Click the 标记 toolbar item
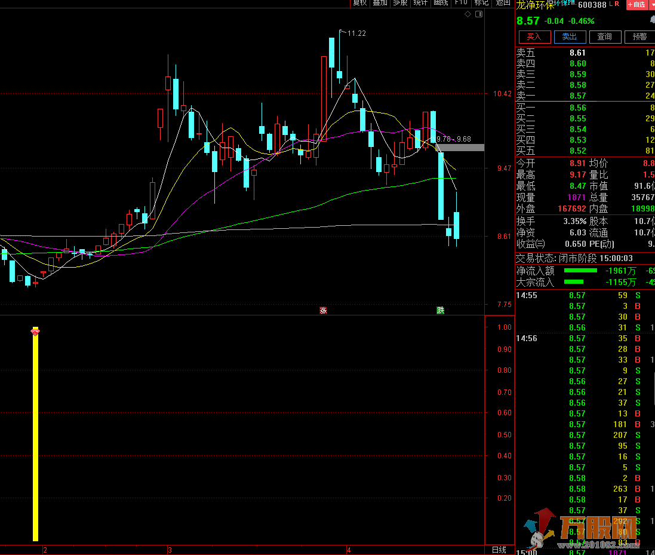 point(481,3)
